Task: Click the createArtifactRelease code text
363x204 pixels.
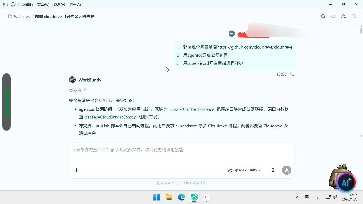Action: tap(192, 109)
